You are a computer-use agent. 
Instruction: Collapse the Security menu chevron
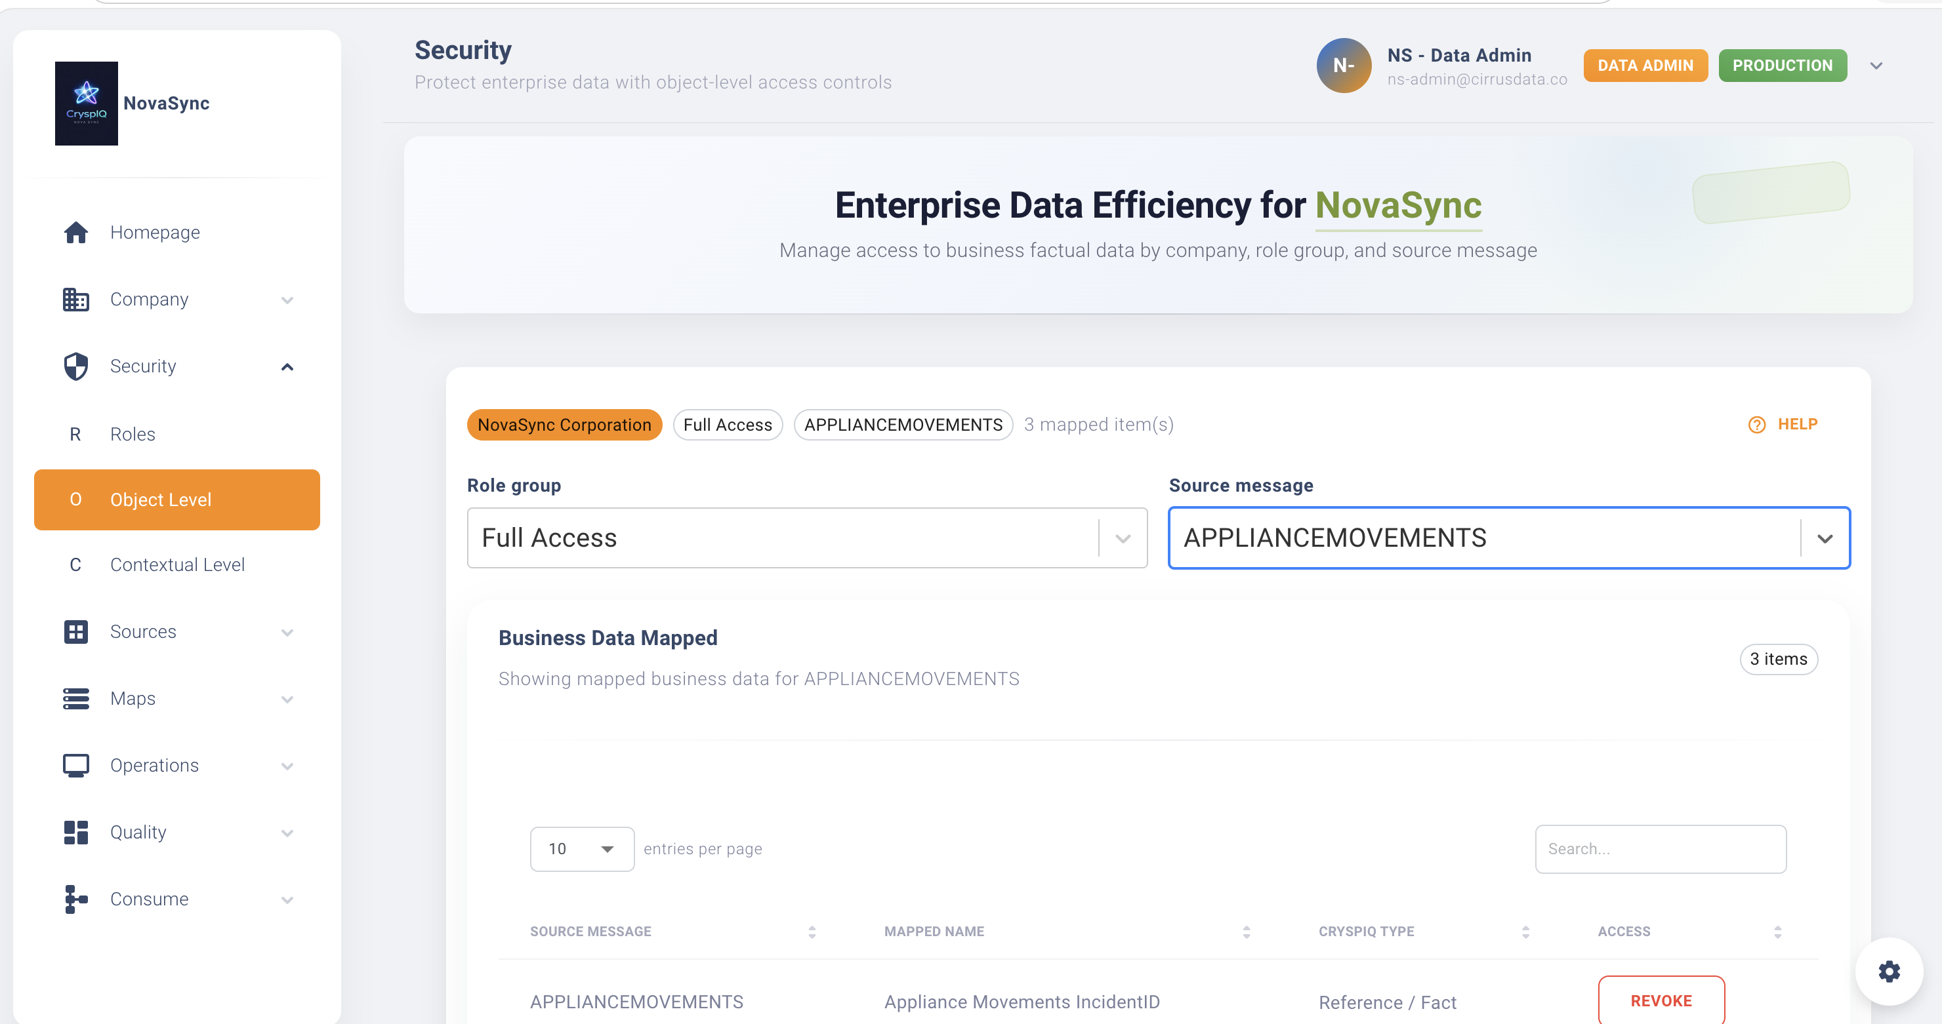point(287,367)
